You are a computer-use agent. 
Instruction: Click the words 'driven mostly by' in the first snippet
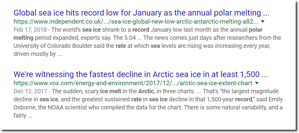[x=34, y=54]
